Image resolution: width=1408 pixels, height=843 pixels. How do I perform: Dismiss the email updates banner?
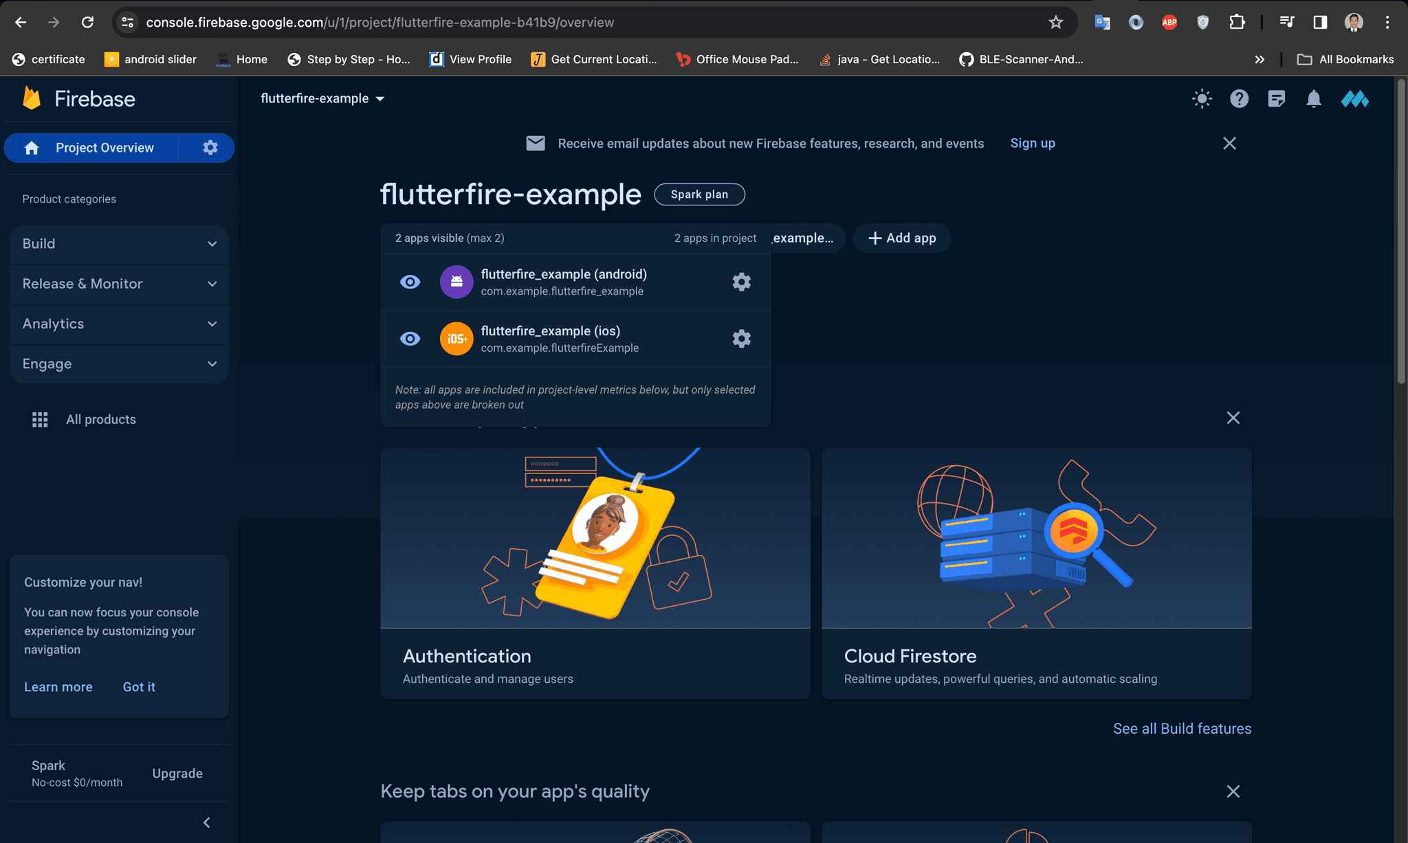coord(1229,143)
